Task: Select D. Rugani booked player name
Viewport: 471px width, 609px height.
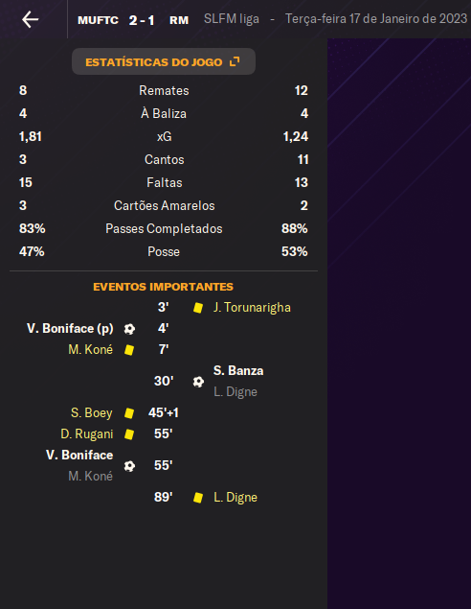Action: [87, 433]
